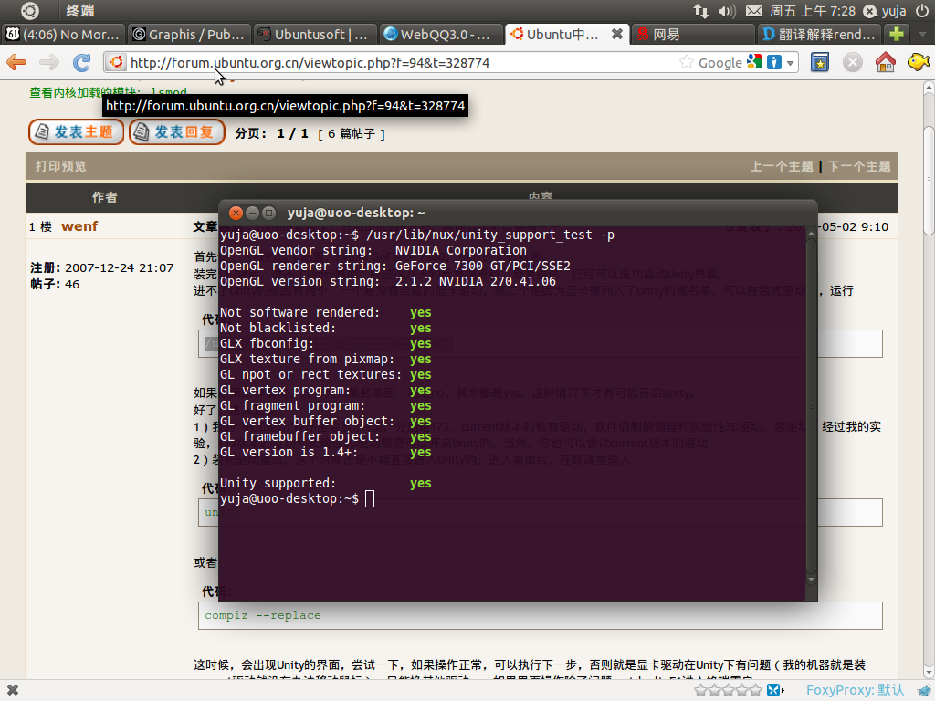Click the 发表主题 new topic button

pyautogui.click(x=77, y=131)
